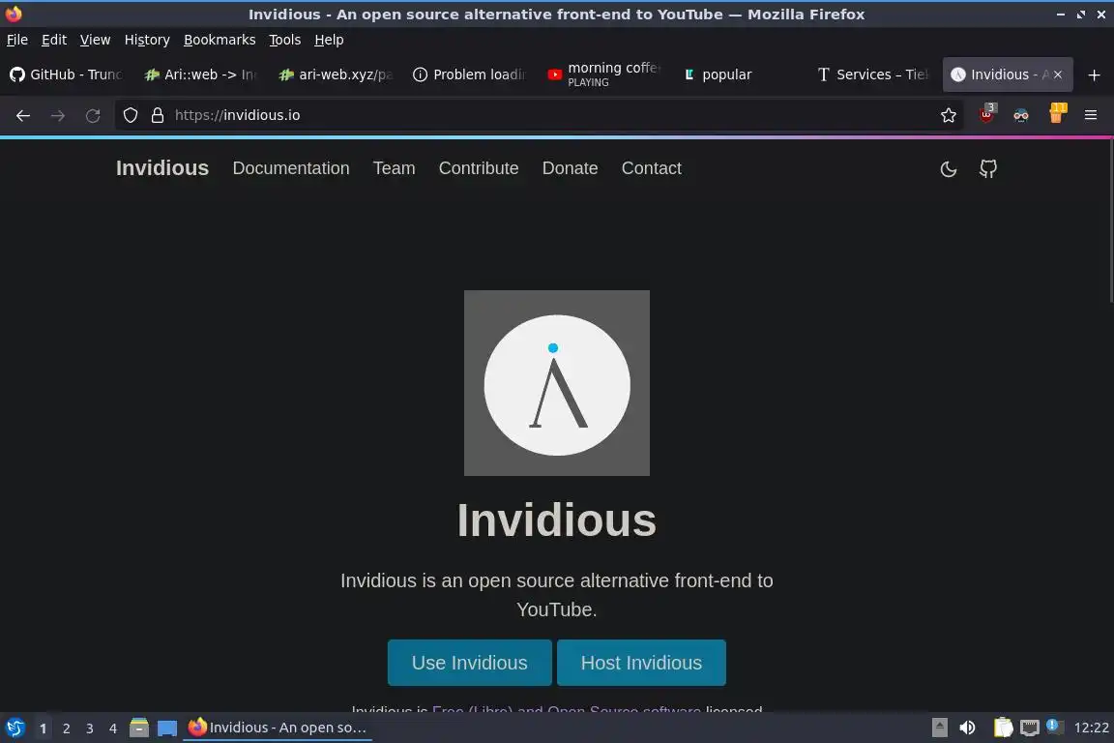Open the clipboard tray icon
The width and height of the screenshot is (1114, 743).
click(1003, 728)
